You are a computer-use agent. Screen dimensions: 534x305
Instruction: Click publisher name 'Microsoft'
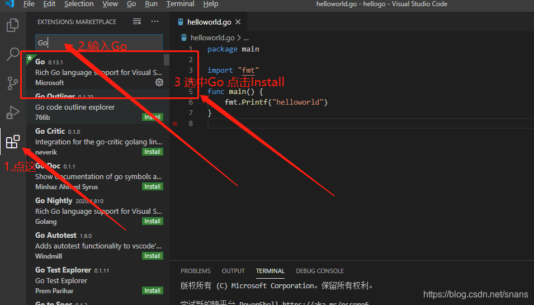coord(49,83)
